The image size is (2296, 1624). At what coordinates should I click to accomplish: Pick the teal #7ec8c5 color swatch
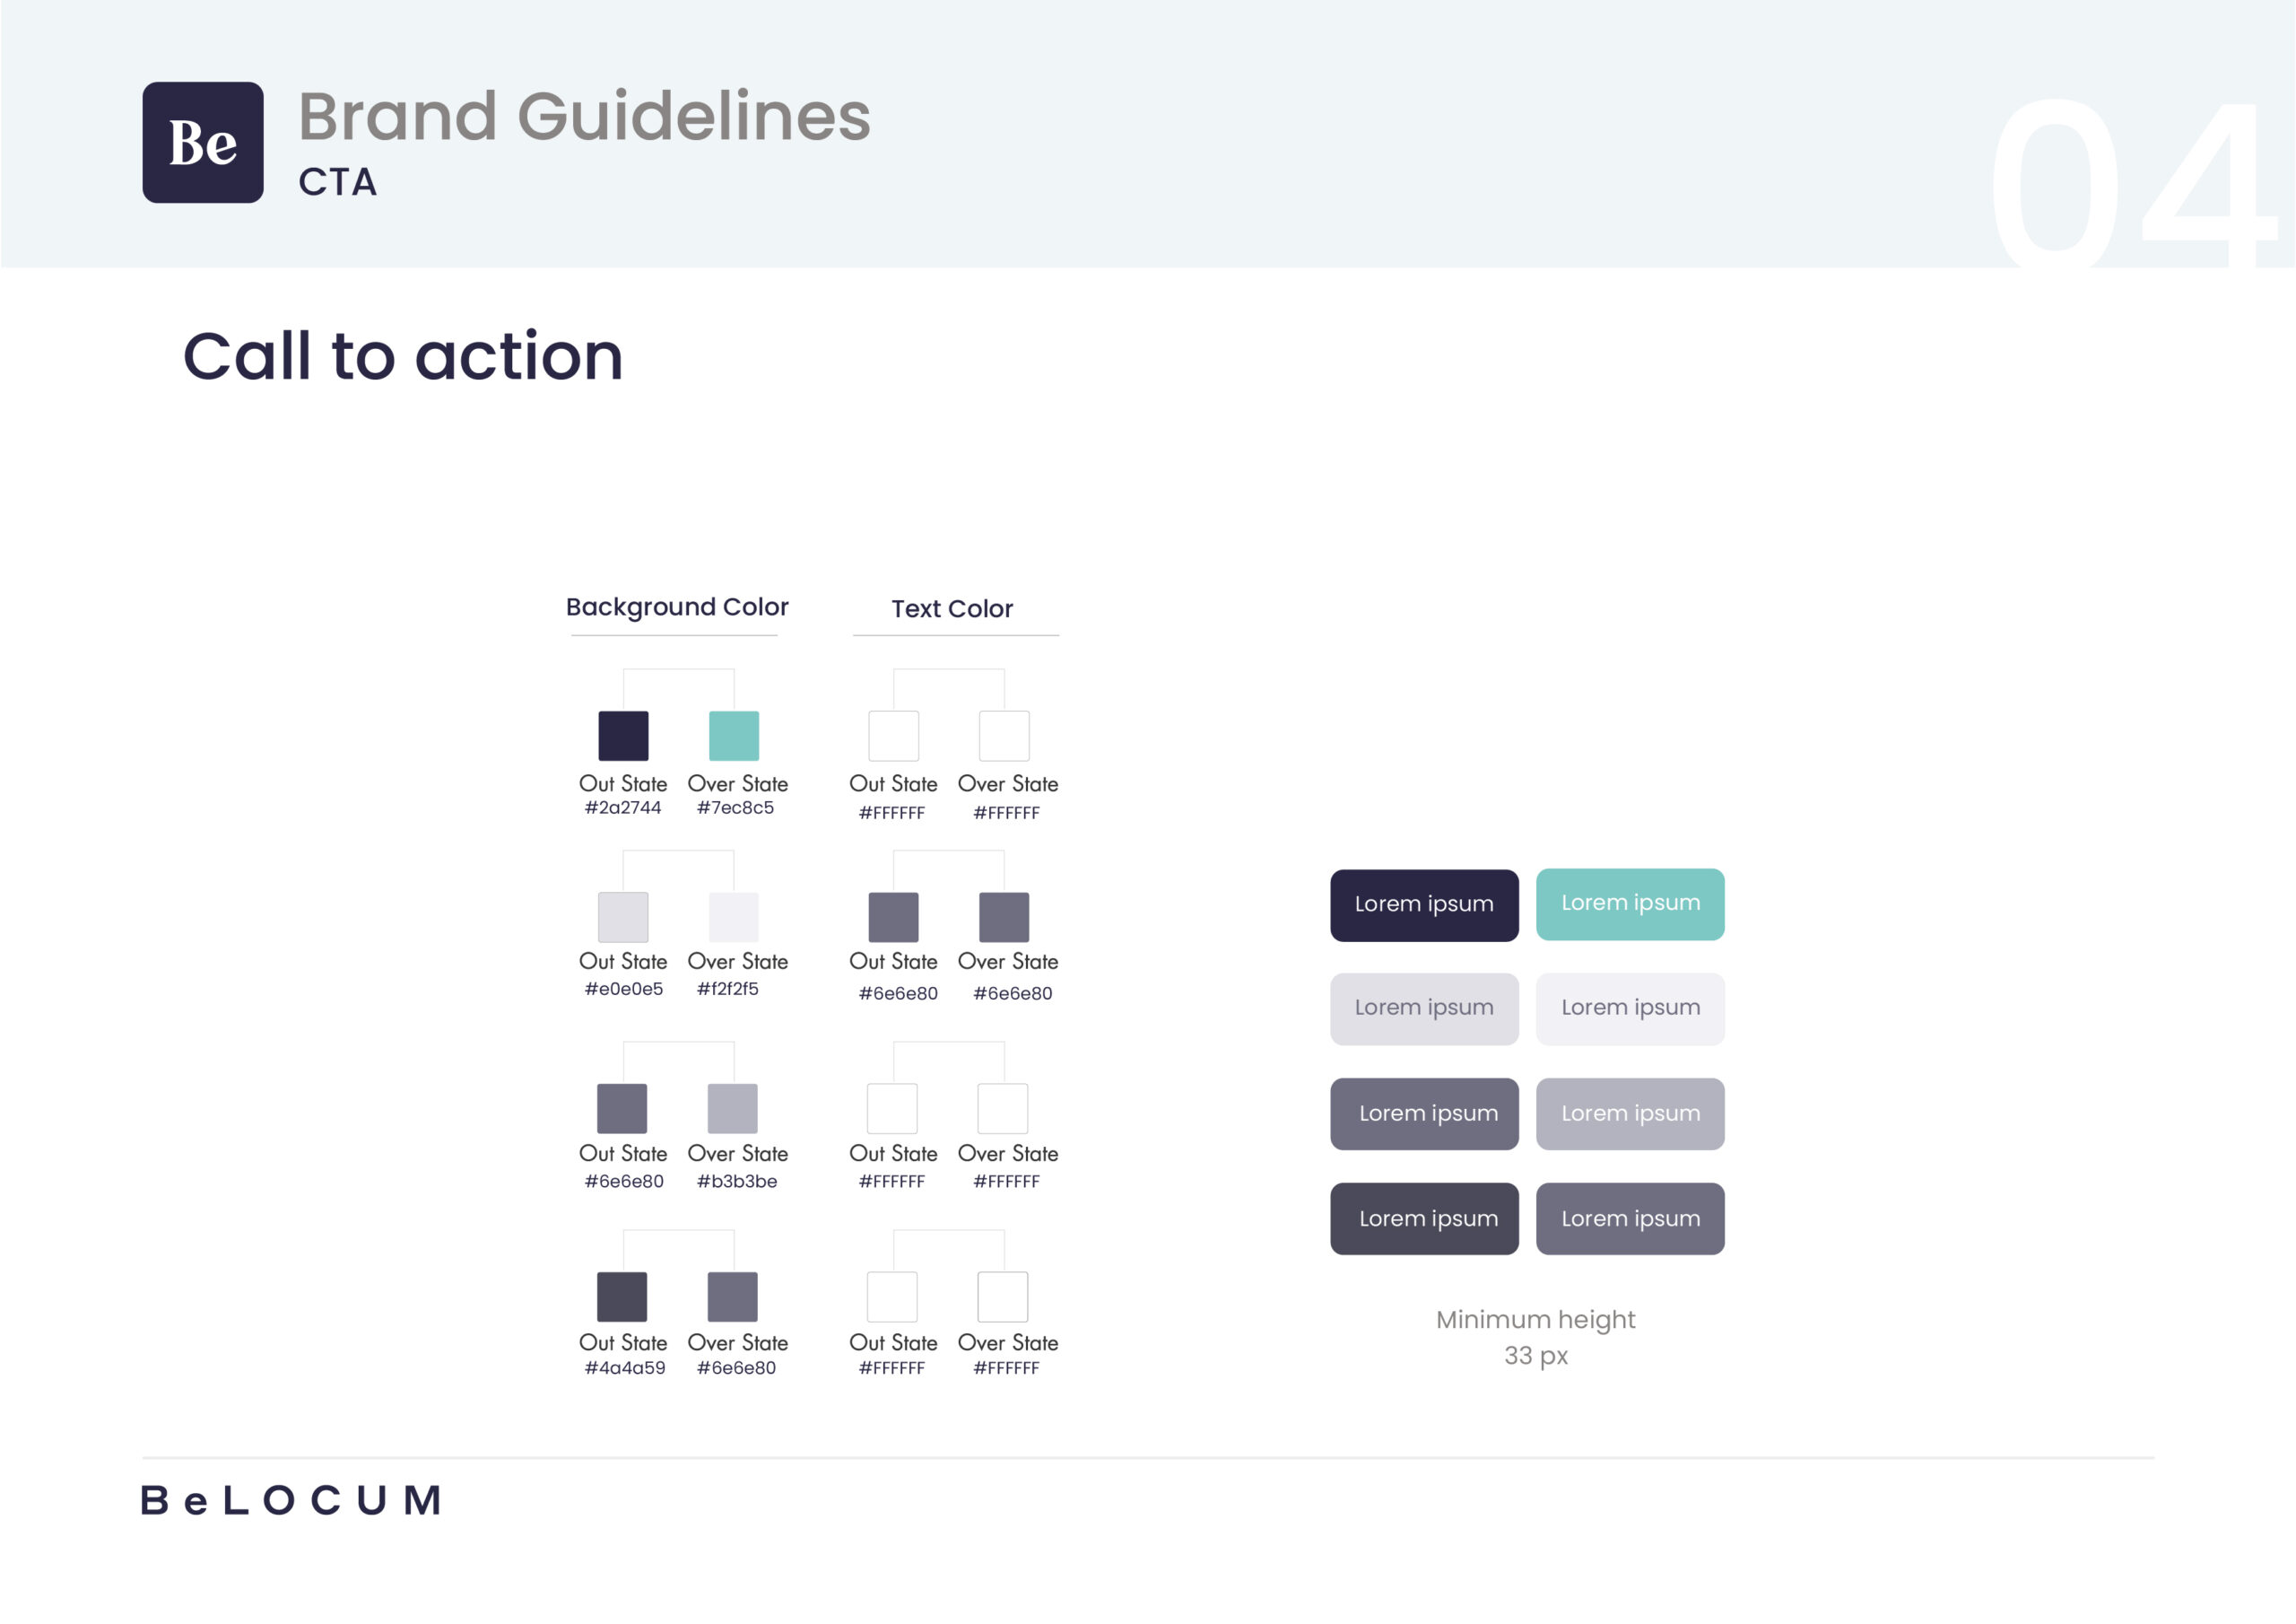click(x=733, y=736)
